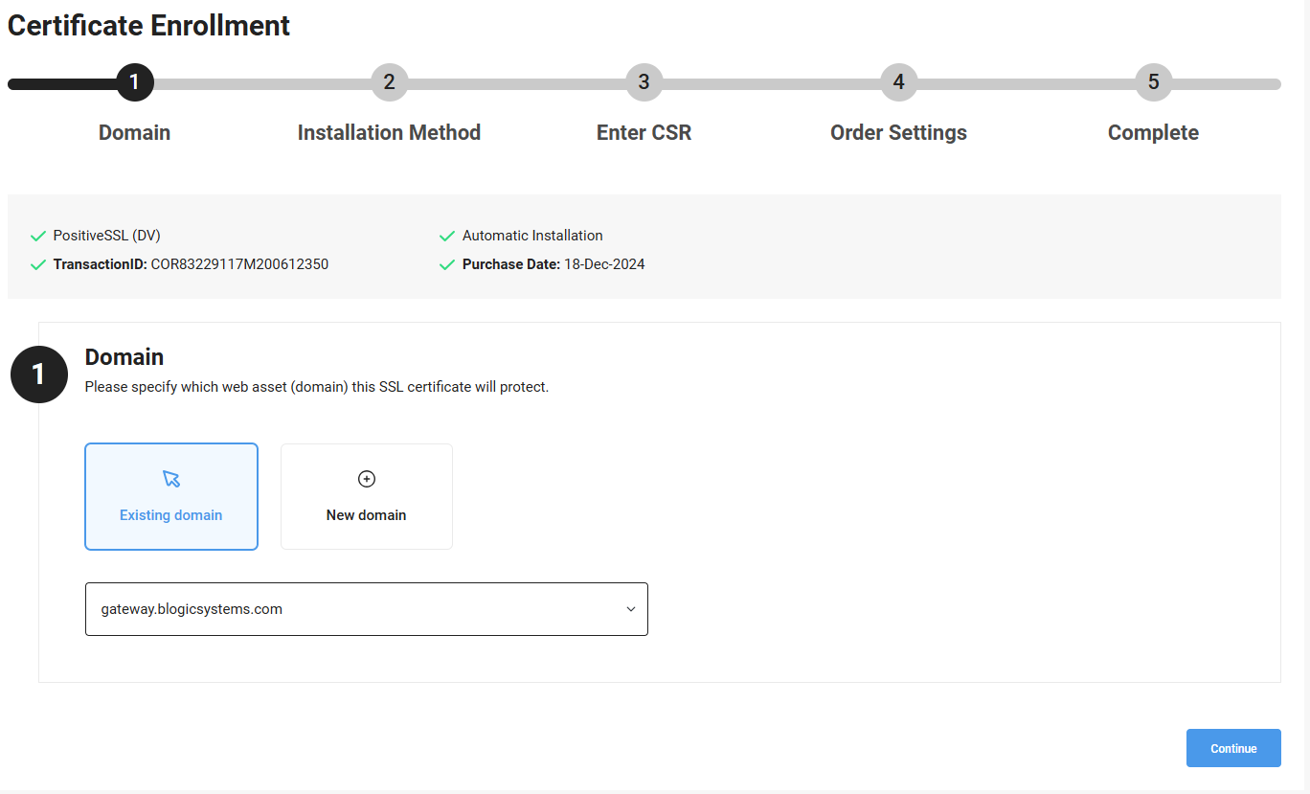The width and height of the screenshot is (1310, 794).
Task: Click the checkmark next to Automatic Installation
Action: pos(446,236)
